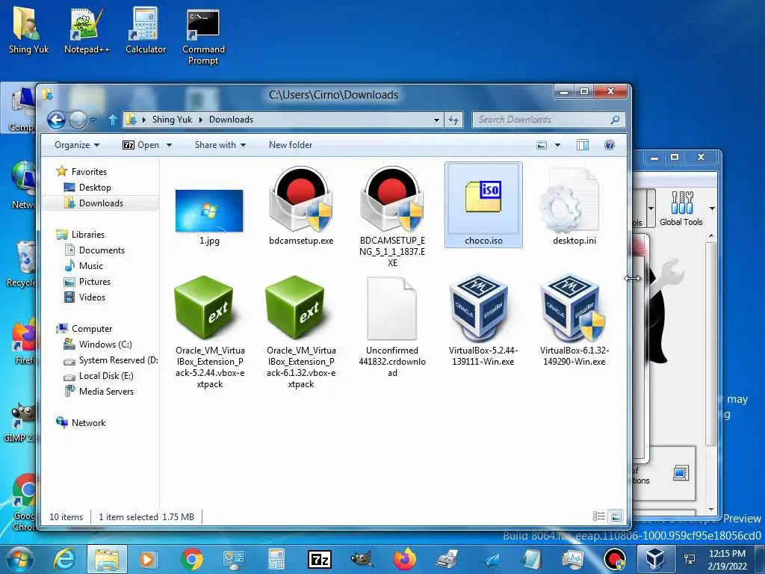Screen dimensions: 765x574
Task: Open recent pages dropdown beside Forward
Action: 93,120
